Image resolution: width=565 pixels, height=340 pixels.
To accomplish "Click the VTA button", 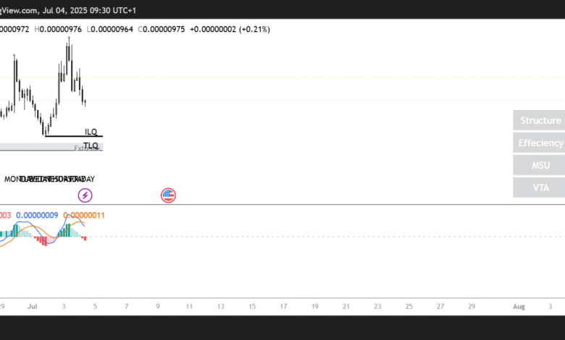I will click(x=539, y=187).
